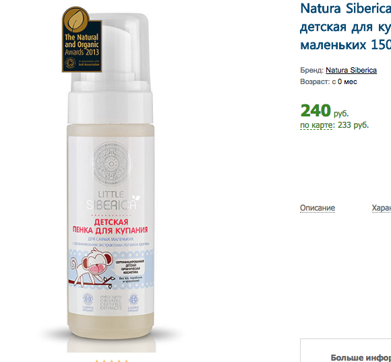Image resolution: width=391 pixels, height=362 pixels.
Task: Click the gold leaf emblem on the award badge
Action: tap(75, 20)
